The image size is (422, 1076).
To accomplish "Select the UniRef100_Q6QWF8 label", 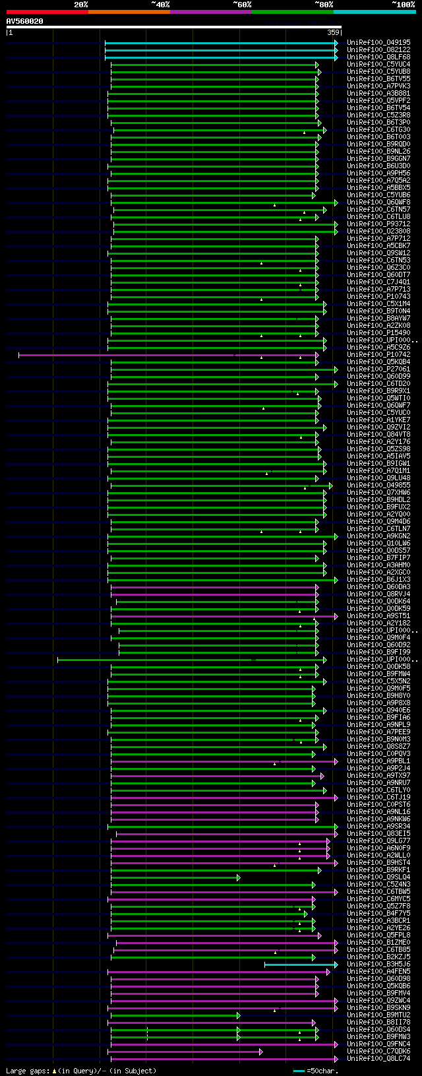I will (x=378, y=202).
